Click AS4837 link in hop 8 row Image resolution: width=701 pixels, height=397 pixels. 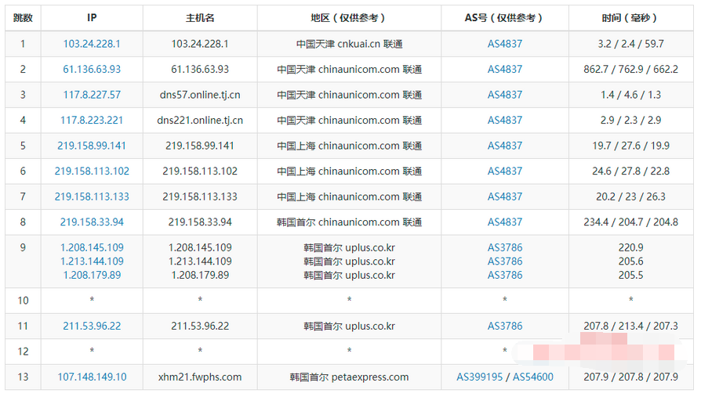505,222
